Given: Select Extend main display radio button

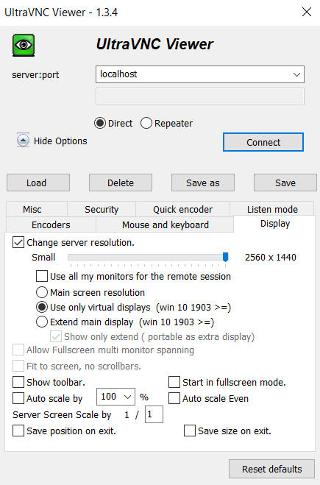Looking at the screenshot, I should coord(42,322).
